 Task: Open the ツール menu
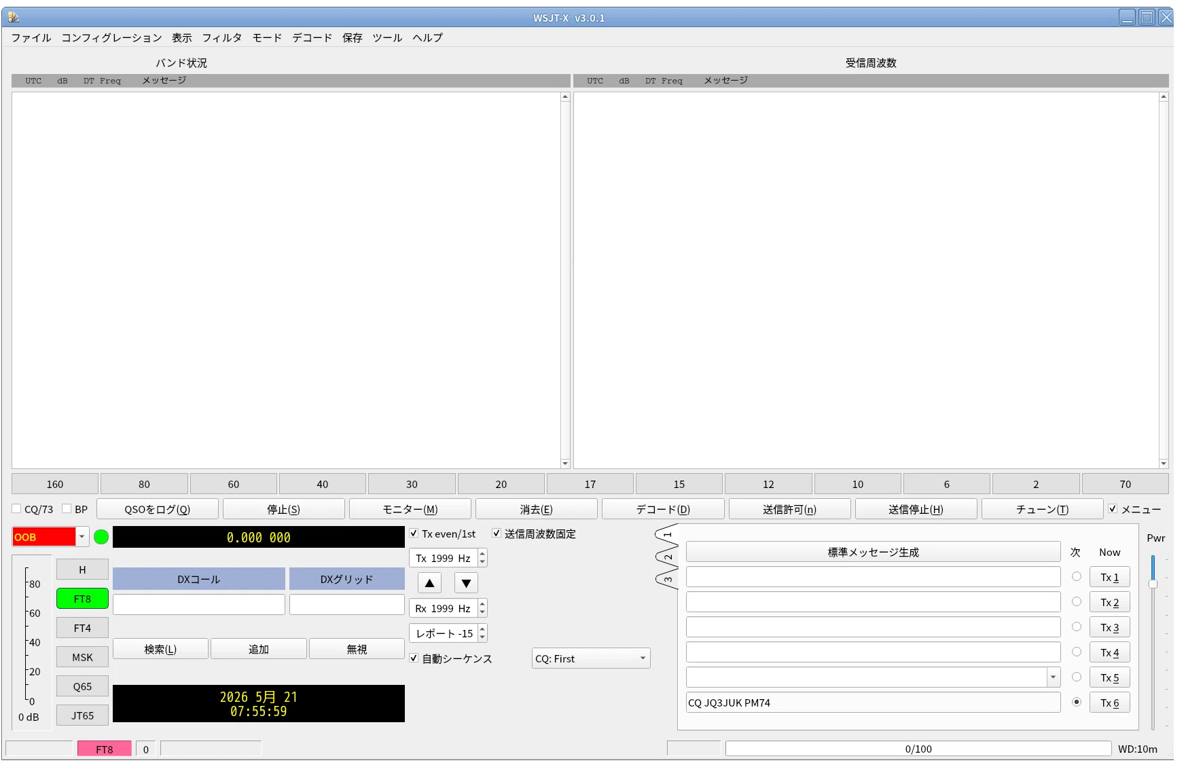pos(387,38)
